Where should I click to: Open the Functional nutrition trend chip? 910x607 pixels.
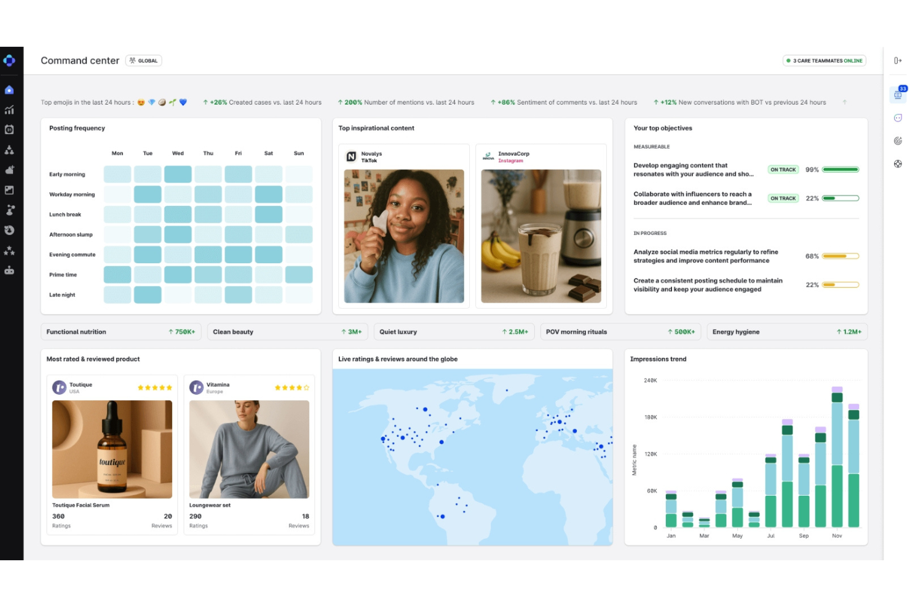pyautogui.click(x=121, y=331)
